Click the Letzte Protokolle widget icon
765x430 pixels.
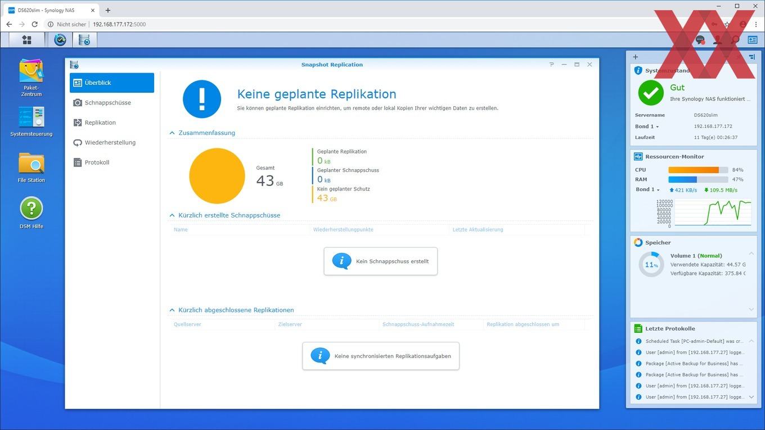tap(638, 329)
